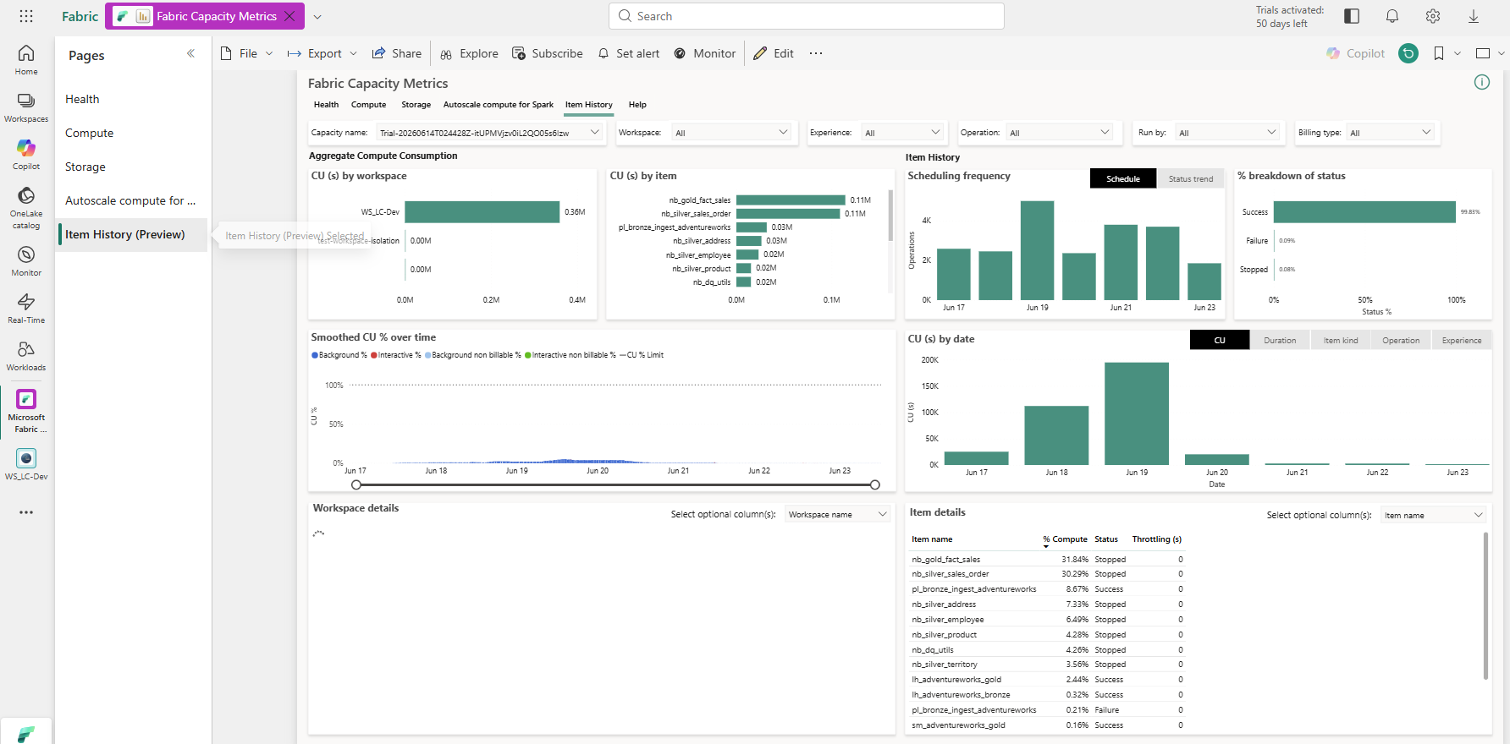Open the app launcher waffle icon
The width and height of the screenshot is (1510, 744).
click(x=26, y=16)
